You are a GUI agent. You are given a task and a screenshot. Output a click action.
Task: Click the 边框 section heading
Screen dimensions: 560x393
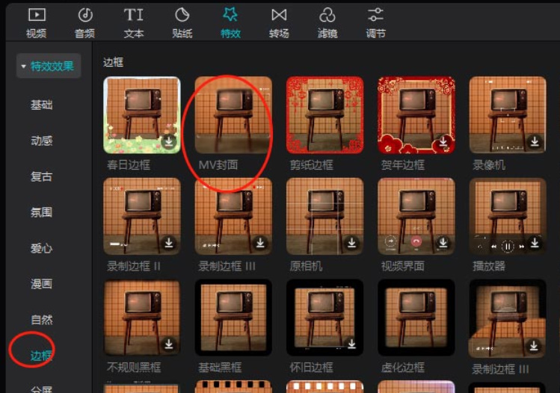coord(113,63)
